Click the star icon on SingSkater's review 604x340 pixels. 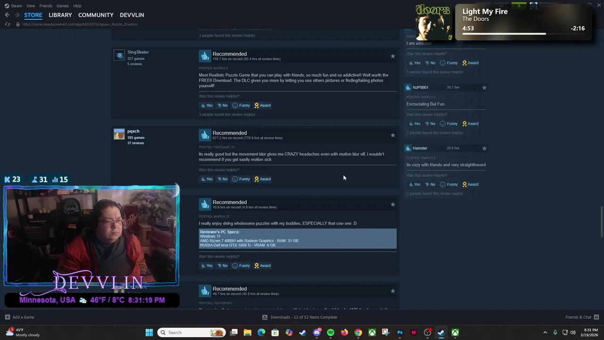[x=393, y=56]
